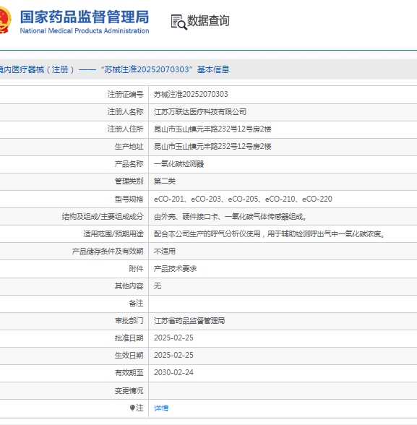Open the 详情 link
Viewport: 417px width, 425px height.
(x=161, y=408)
